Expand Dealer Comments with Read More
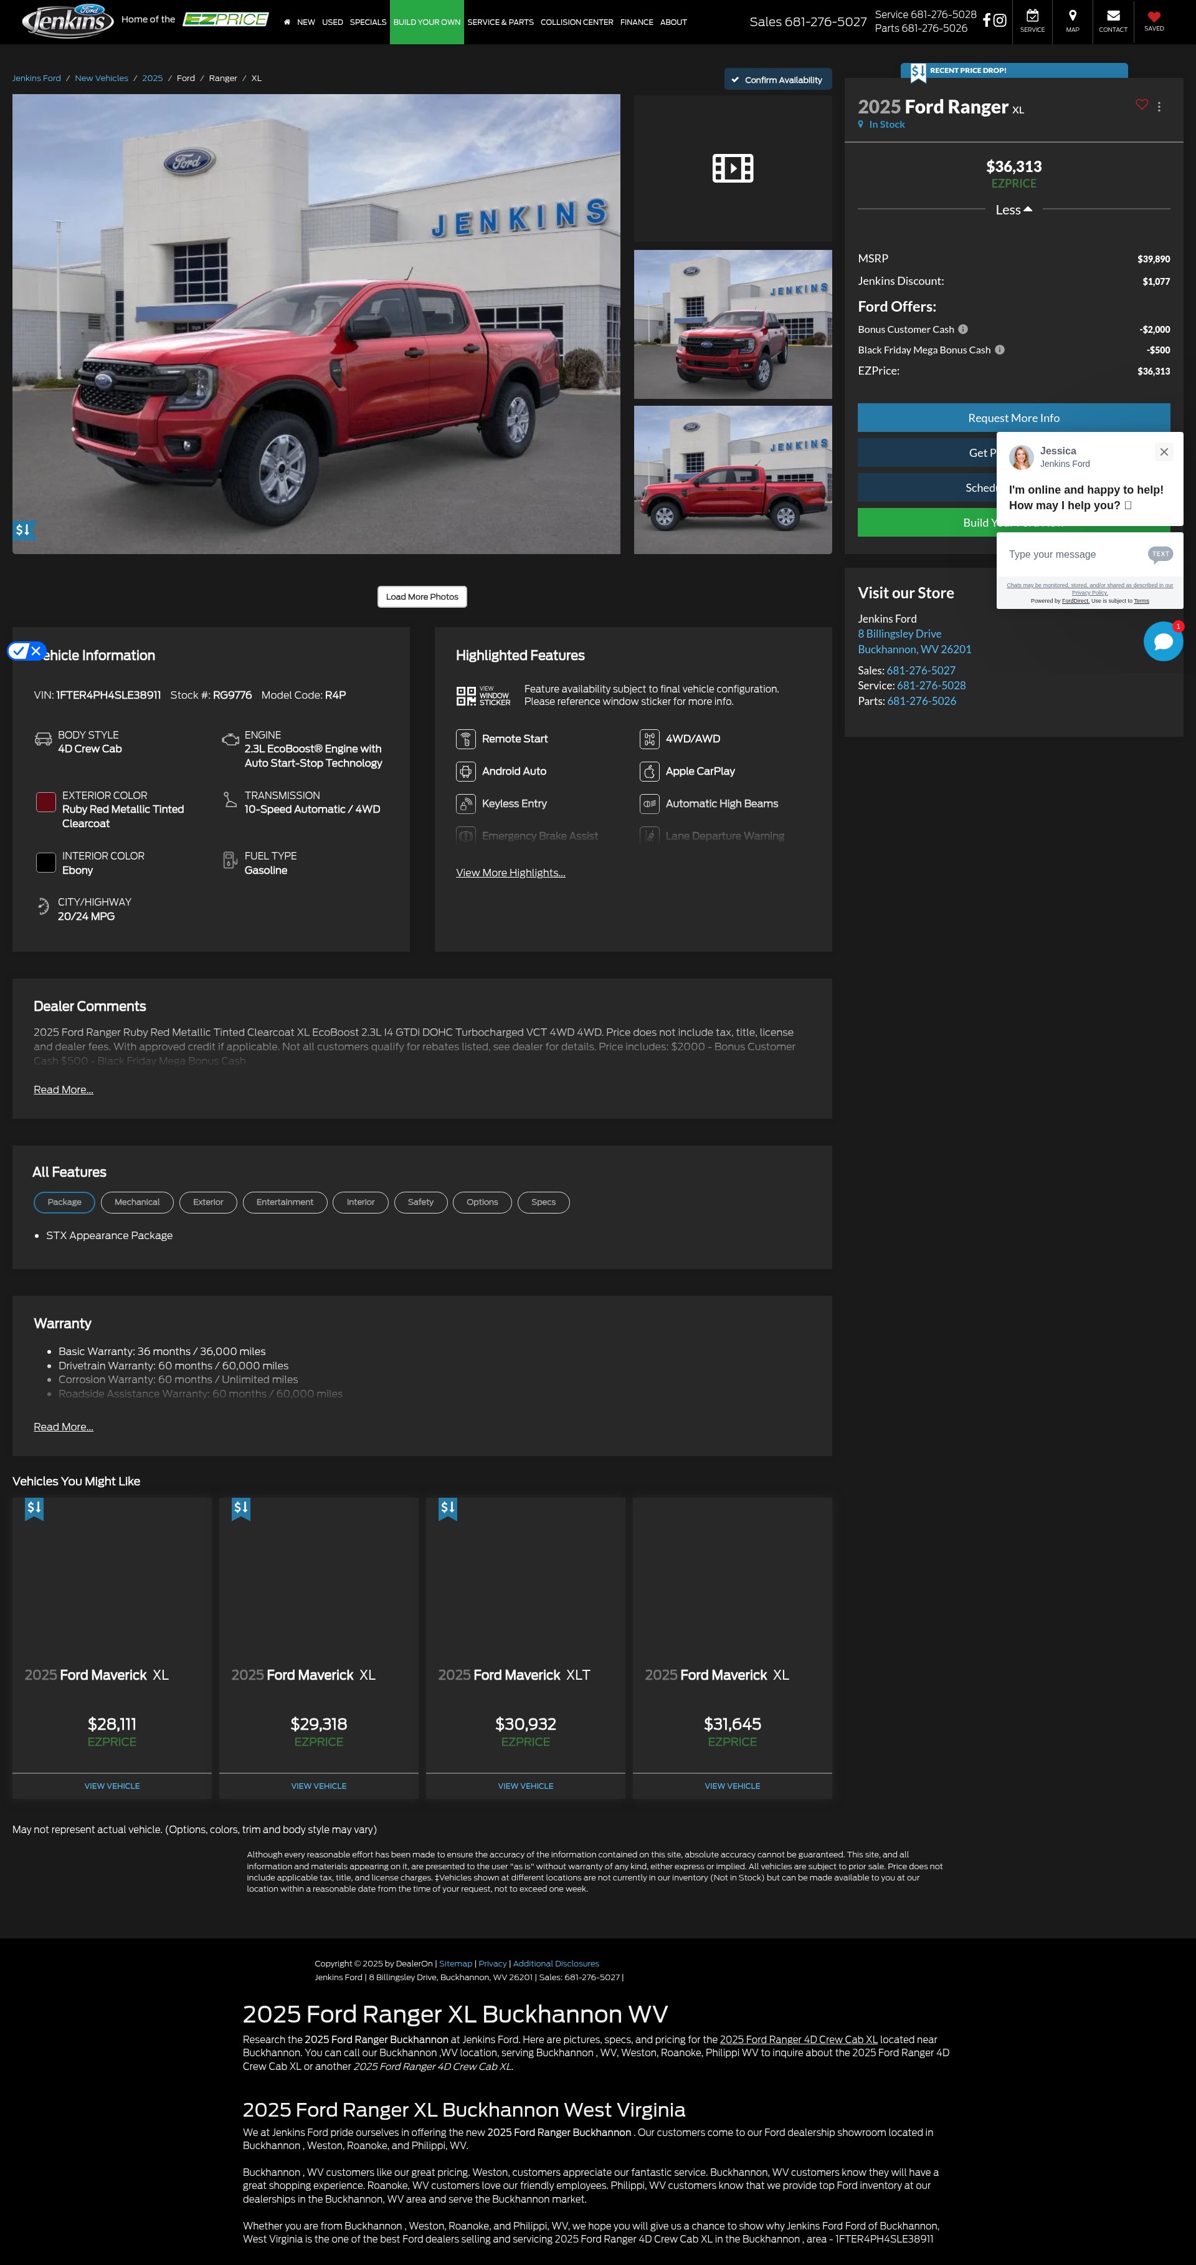Screen dimensions: 1196x2265 64,1089
